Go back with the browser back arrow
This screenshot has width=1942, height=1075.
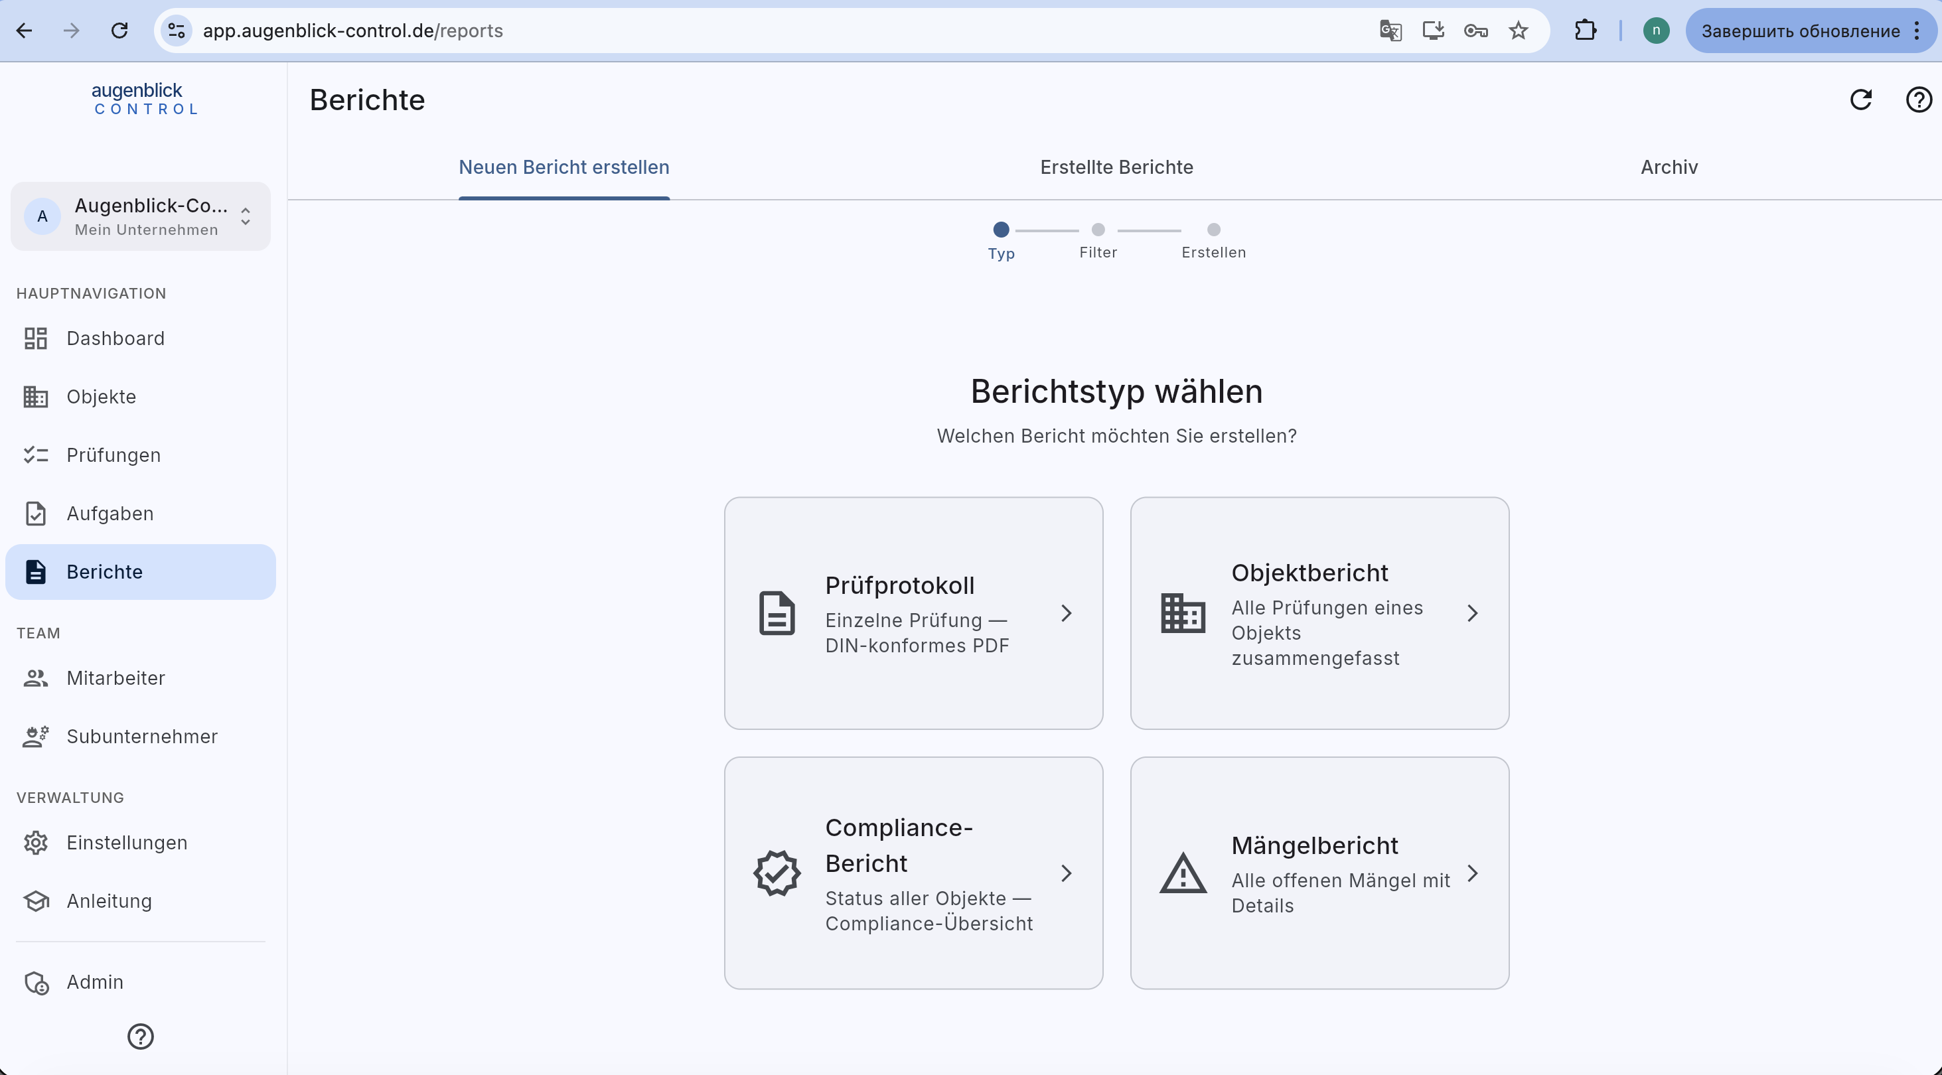coord(24,30)
